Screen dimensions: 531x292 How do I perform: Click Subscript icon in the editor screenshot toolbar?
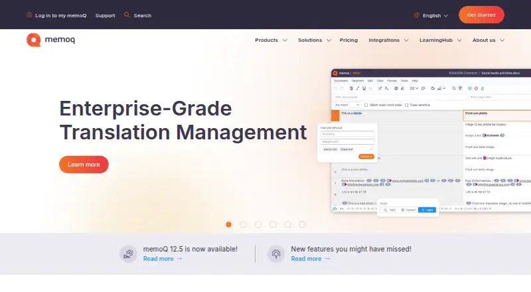[386, 88]
